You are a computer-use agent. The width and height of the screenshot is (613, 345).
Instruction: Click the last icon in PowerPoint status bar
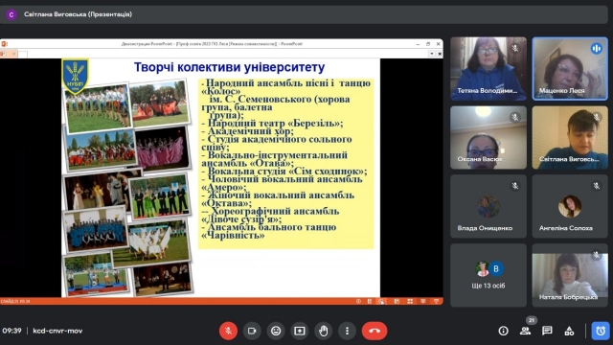437,301
